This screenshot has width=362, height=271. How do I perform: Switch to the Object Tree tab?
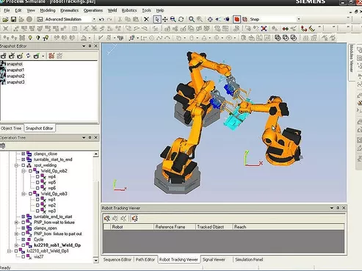click(11, 129)
